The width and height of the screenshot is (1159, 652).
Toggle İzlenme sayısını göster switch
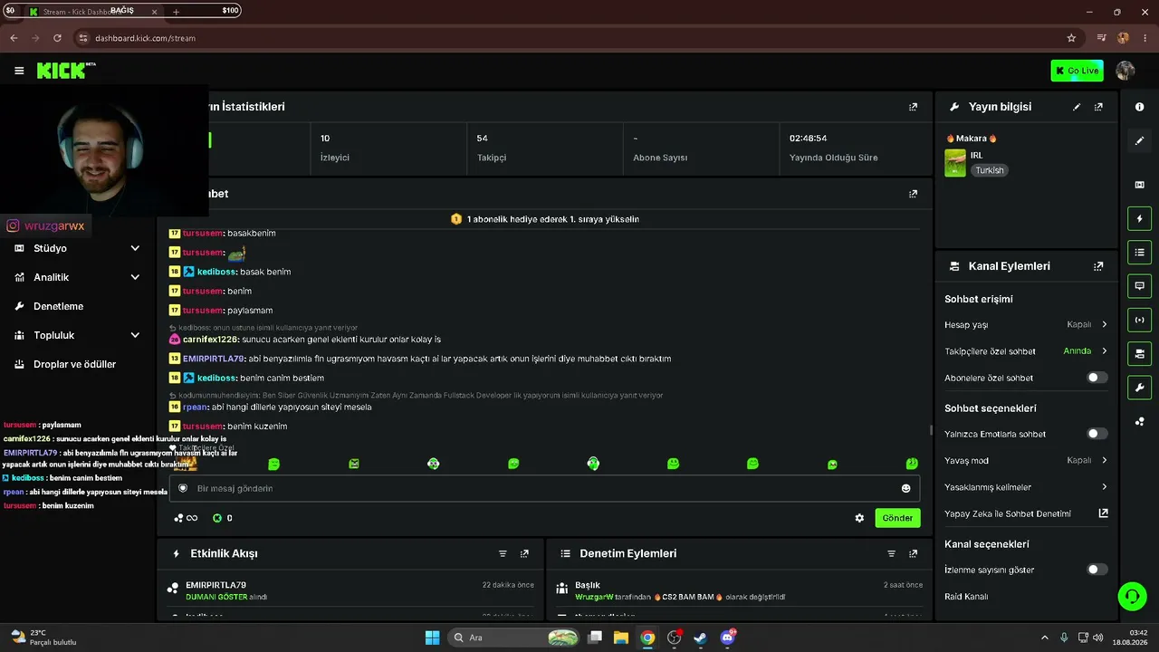coord(1097,570)
